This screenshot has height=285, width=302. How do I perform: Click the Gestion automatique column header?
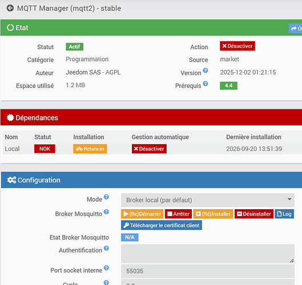(x=160, y=137)
